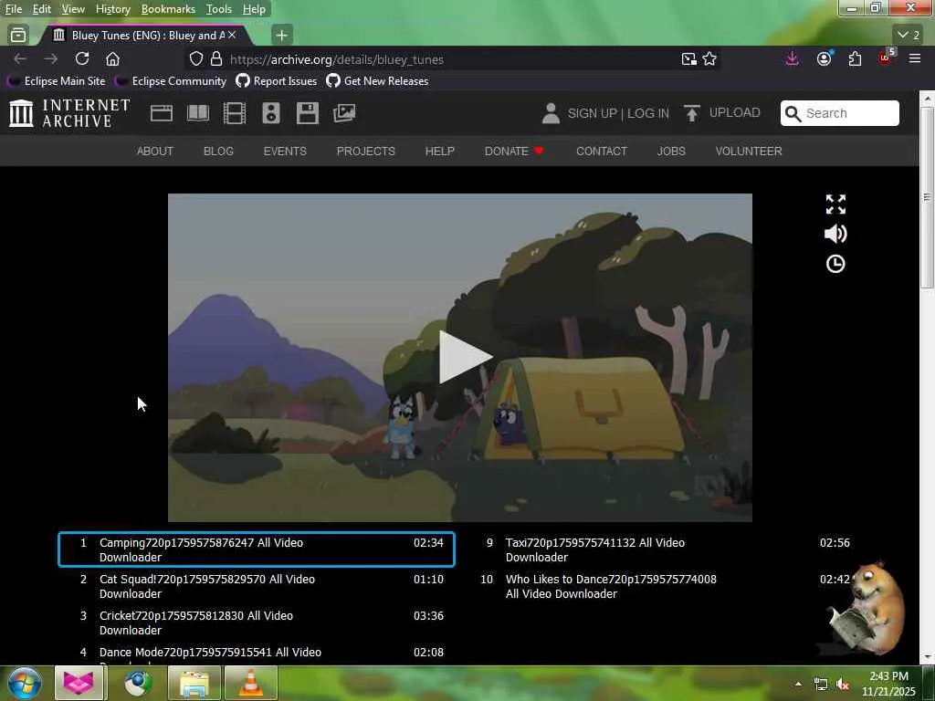The image size is (935, 701).
Task: Close the Bluey Tunes tab
Action: click(232, 36)
